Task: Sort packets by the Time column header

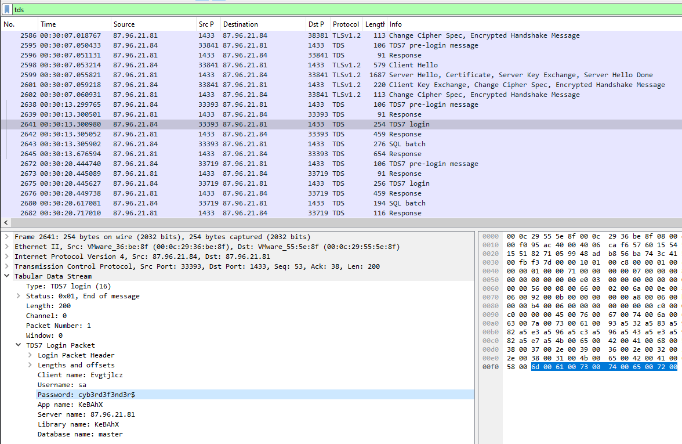Action: click(48, 24)
